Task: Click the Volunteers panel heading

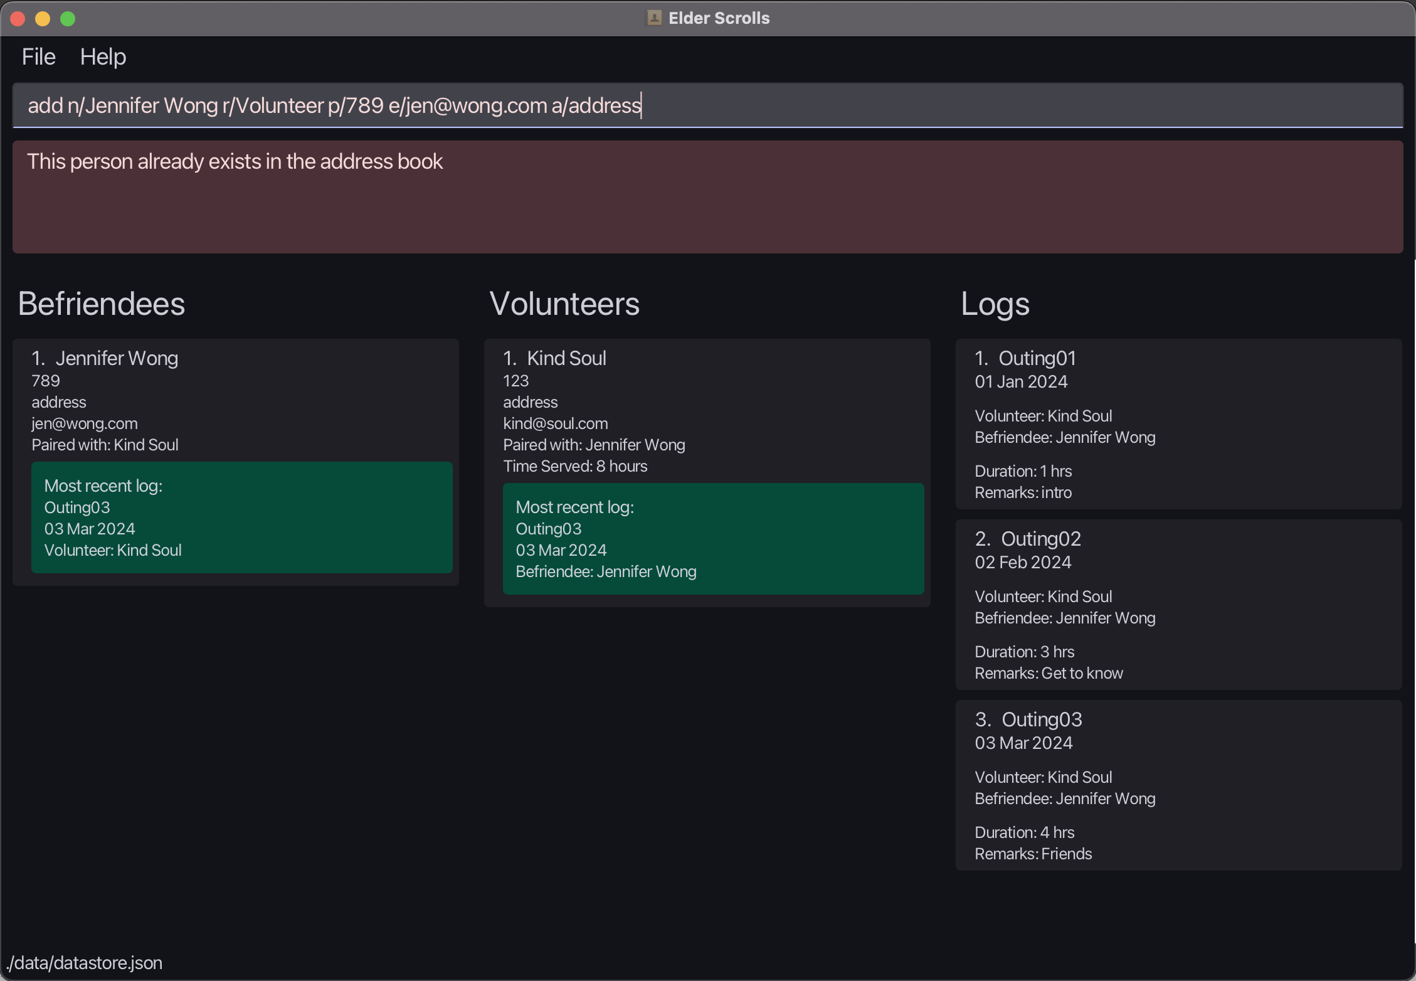Action: click(x=564, y=304)
